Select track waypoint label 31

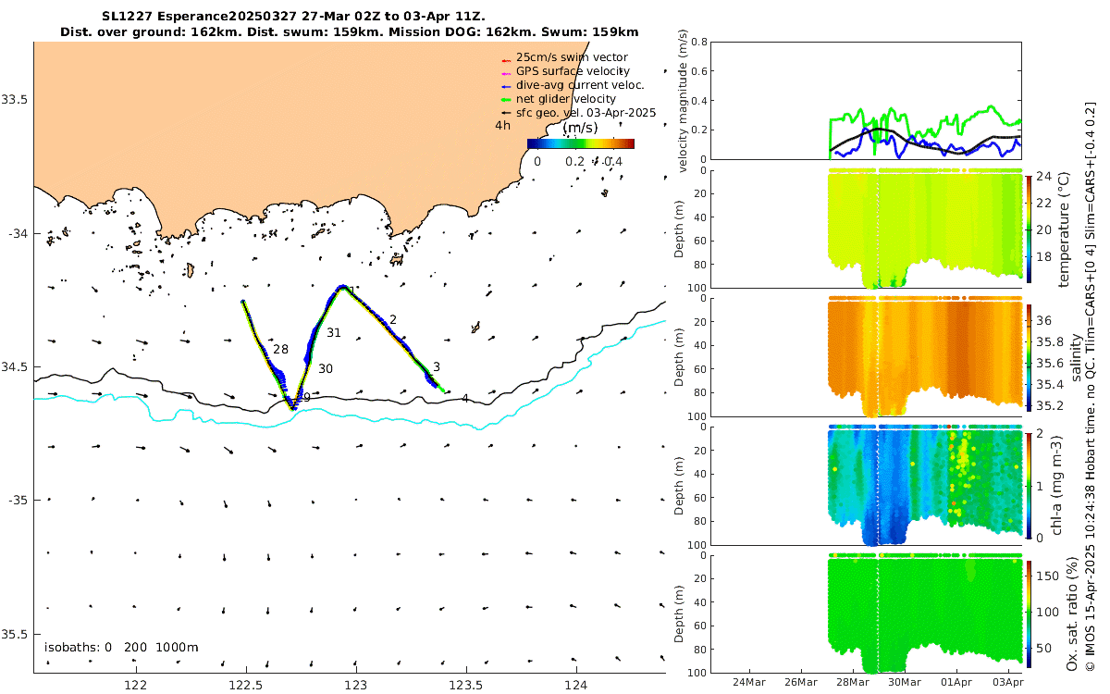click(334, 332)
